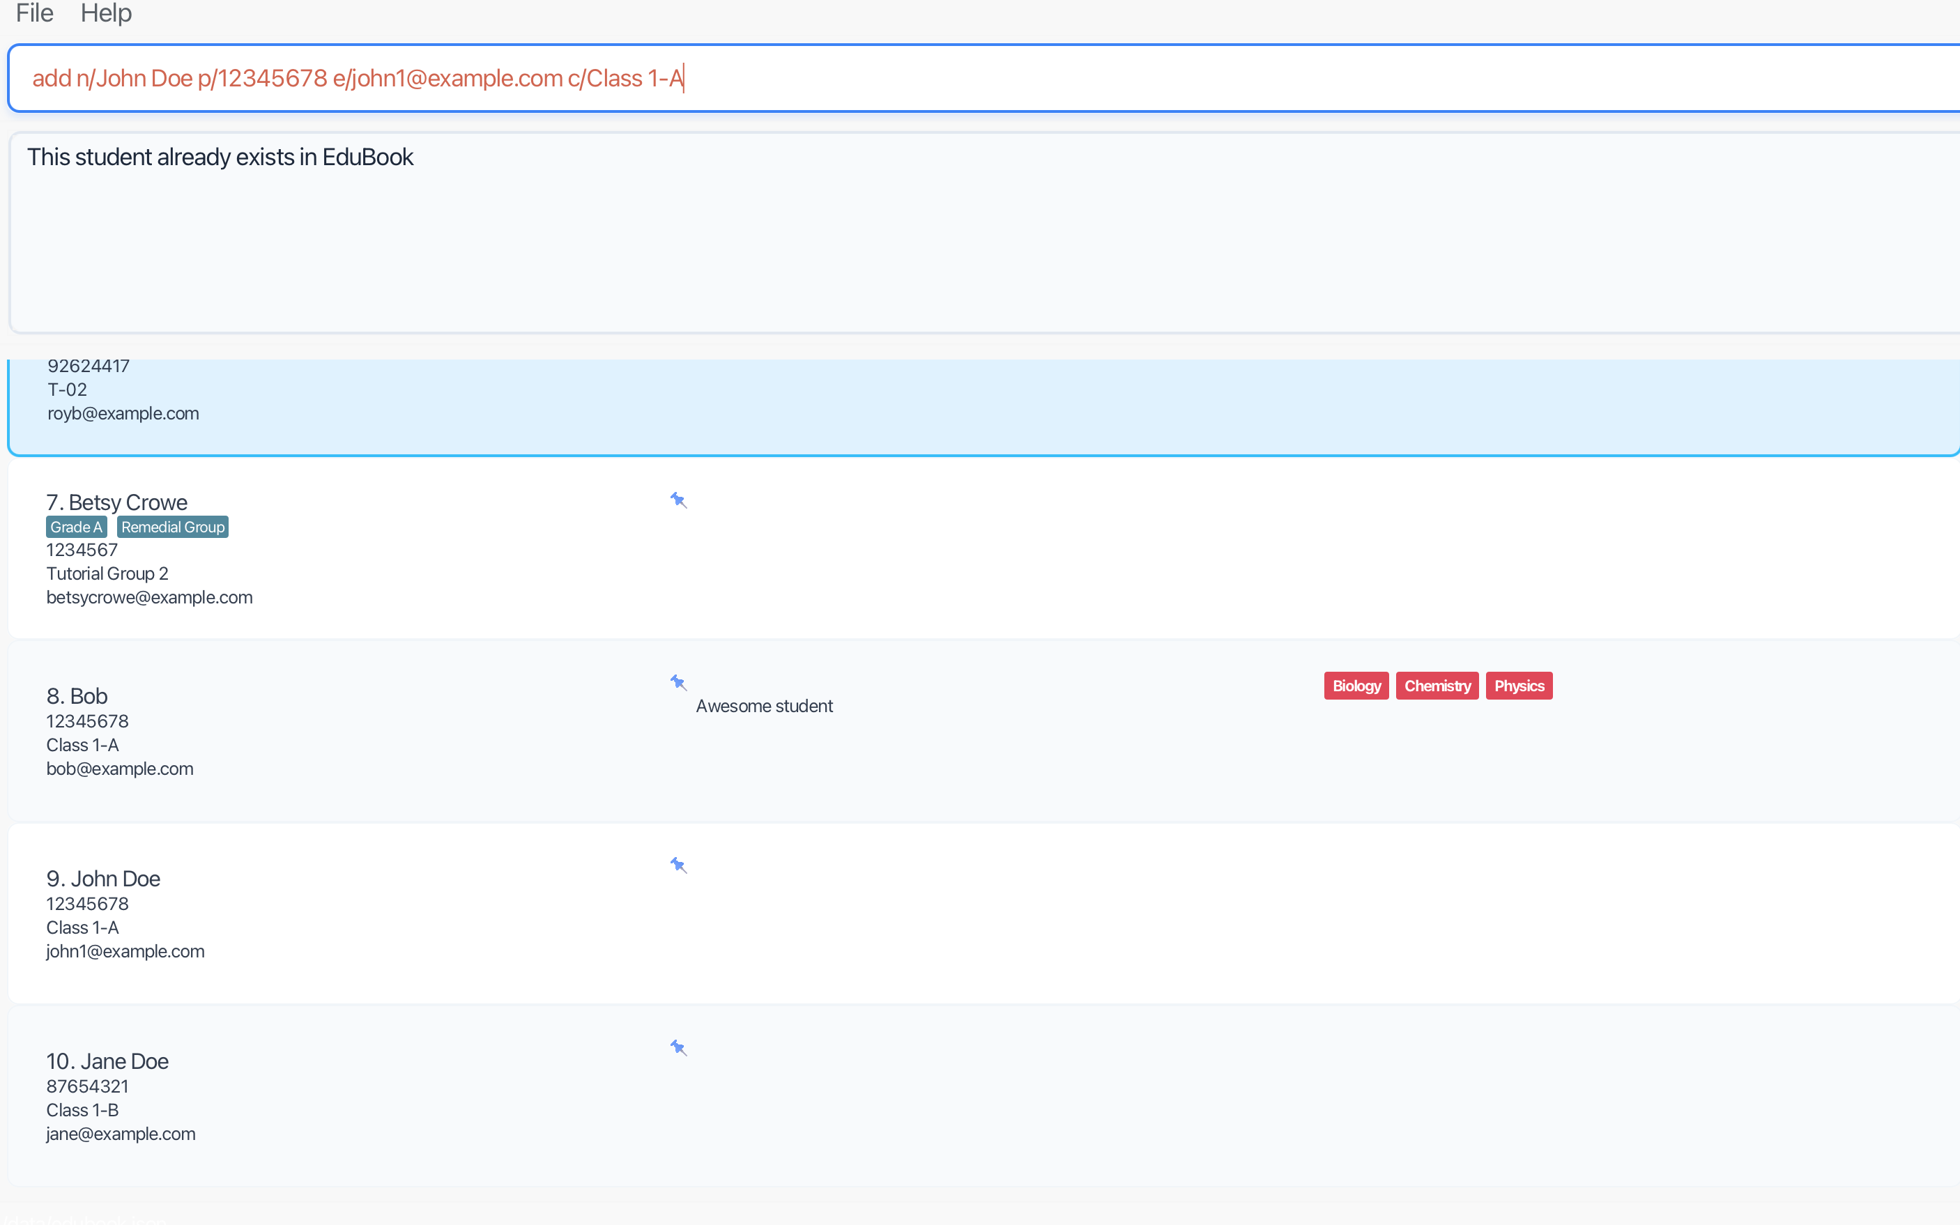
Task: Click the Awesome student note text
Action: (x=764, y=706)
